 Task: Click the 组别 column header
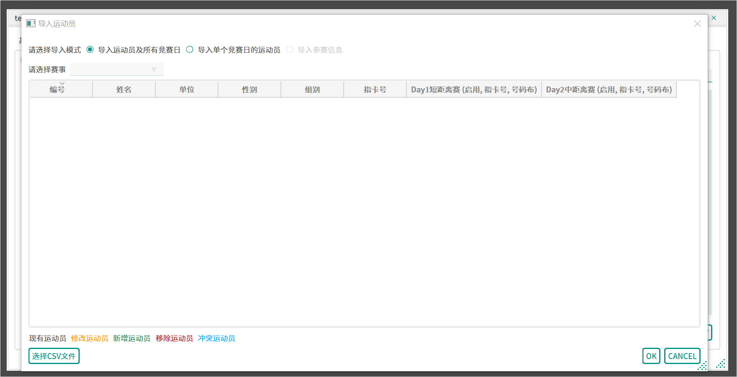pyautogui.click(x=312, y=90)
